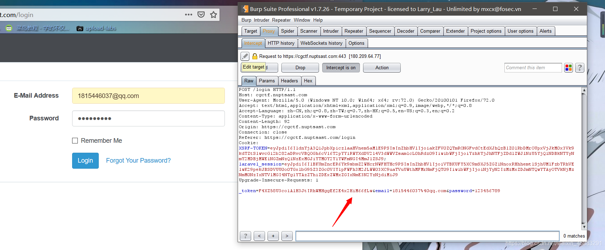Bookmark this page with the star icon
This screenshot has width=605, height=250.
tap(214, 15)
